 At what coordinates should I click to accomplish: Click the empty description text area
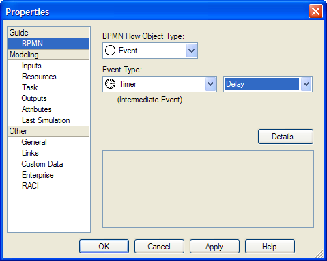point(208,189)
